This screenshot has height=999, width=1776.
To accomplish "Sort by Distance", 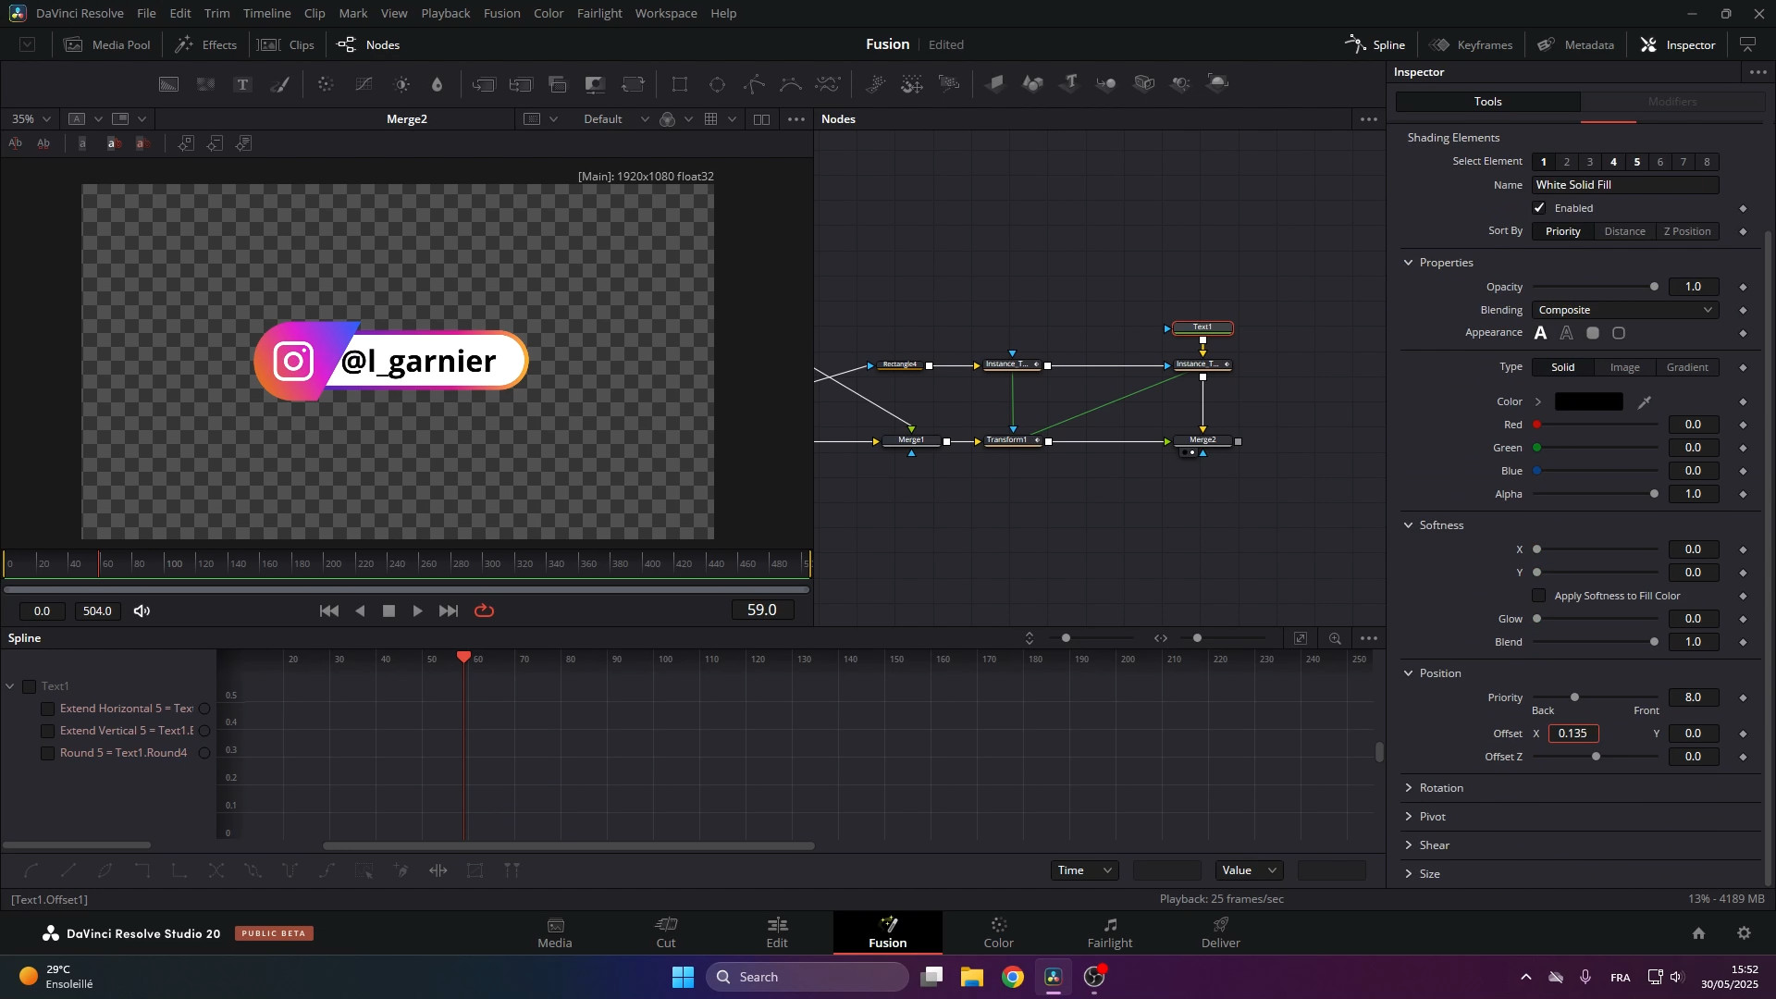I will point(1624,231).
